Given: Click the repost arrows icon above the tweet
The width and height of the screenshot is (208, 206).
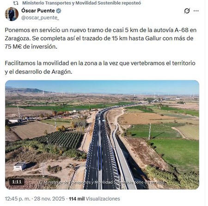Looking at the screenshot, I should pos(16,3).
